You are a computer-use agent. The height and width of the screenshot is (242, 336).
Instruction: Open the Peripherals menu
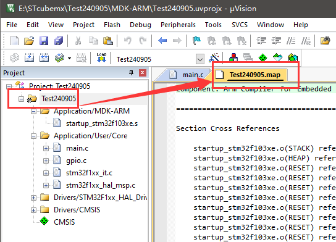[178, 25]
